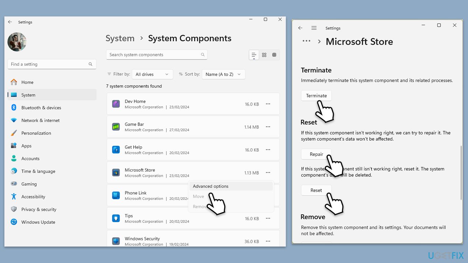Open hamburger navigation menu in right window

[x=314, y=28]
